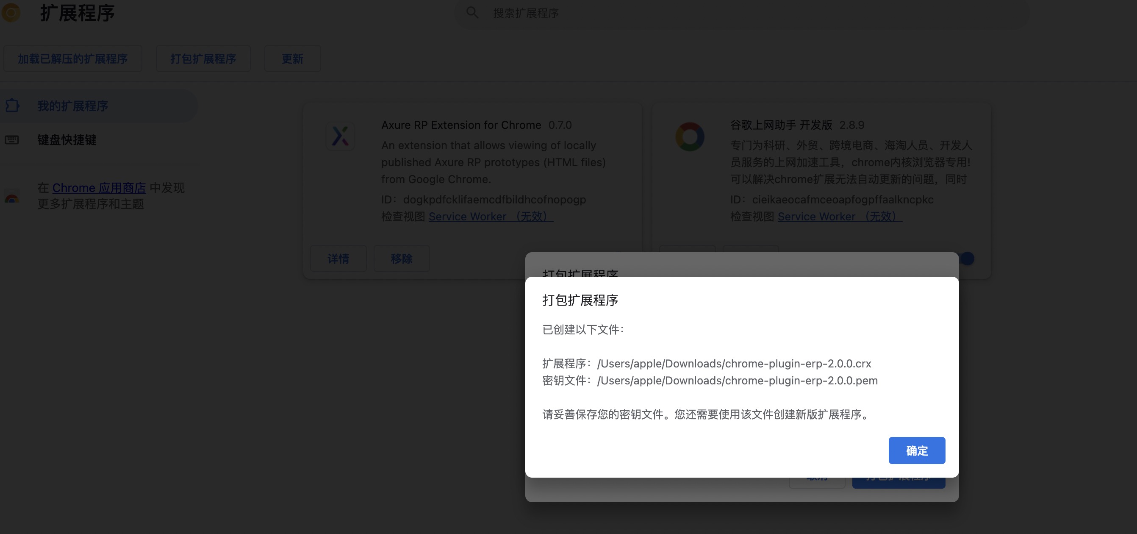Click the search magnifier icon
1137x534 pixels.
[x=472, y=13]
